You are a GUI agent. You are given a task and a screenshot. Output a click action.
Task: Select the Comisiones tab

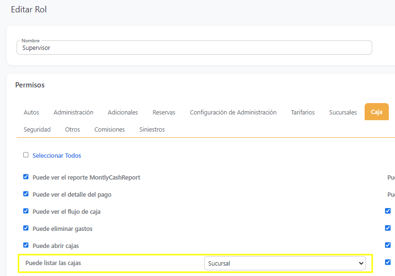click(x=110, y=130)
